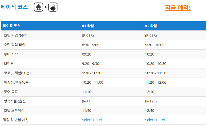Screen dimensions: 207x126
Task: Click the 픽업 및 반납 시간 row label
Action: (16, 120)
